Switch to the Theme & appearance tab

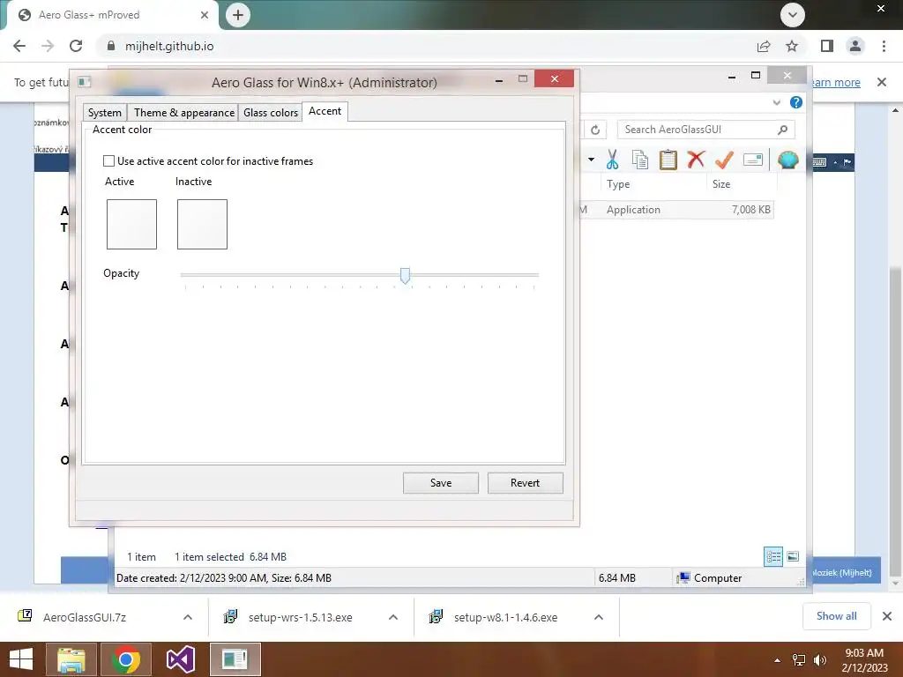(x=184, y=113)
